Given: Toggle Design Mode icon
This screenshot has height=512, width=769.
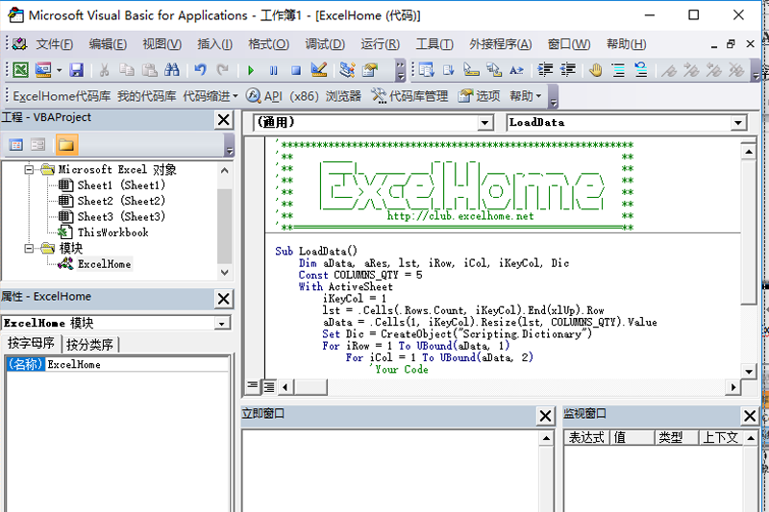Looking at the screenshot, I should click(319, 70).
